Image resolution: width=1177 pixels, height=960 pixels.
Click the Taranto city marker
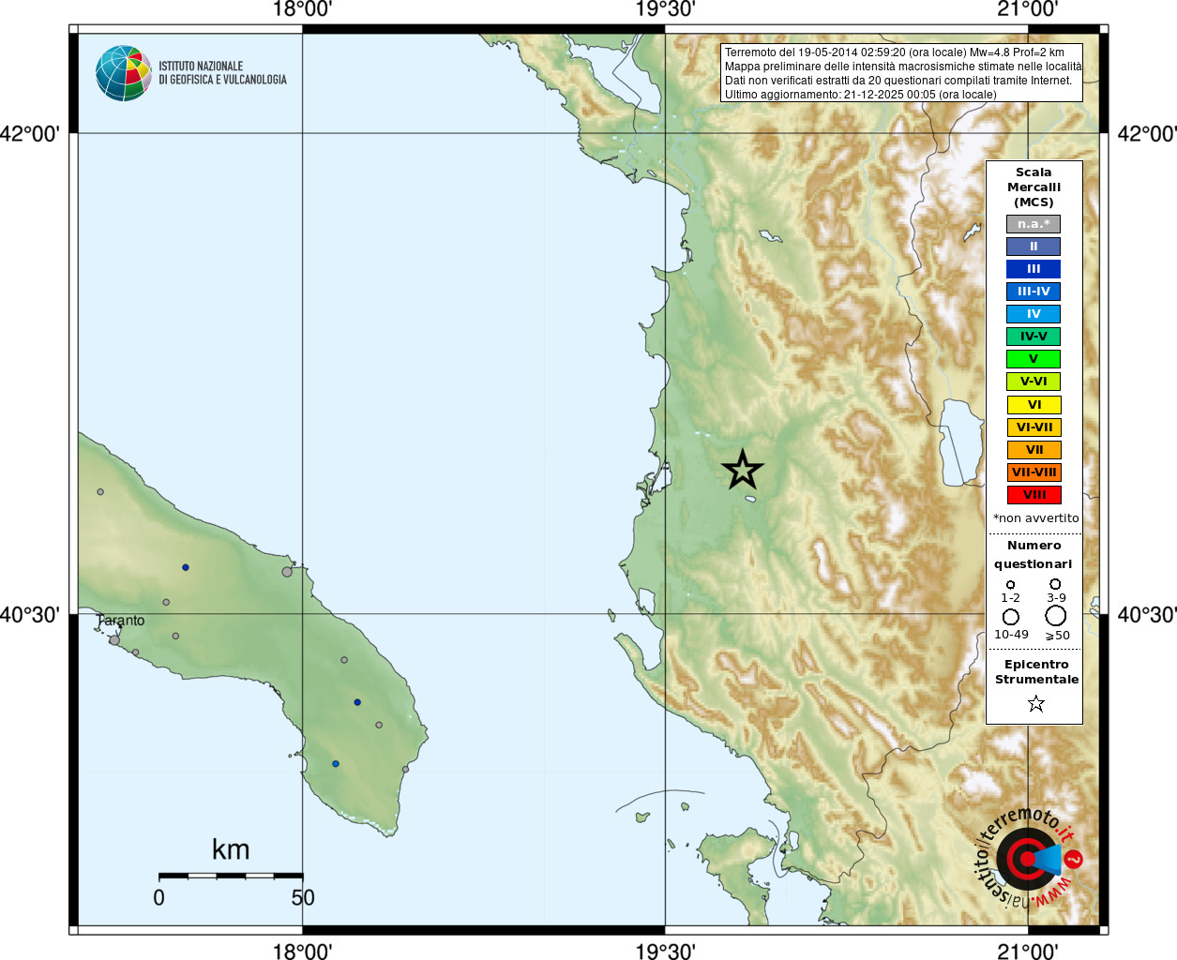[x=114, y=639]
